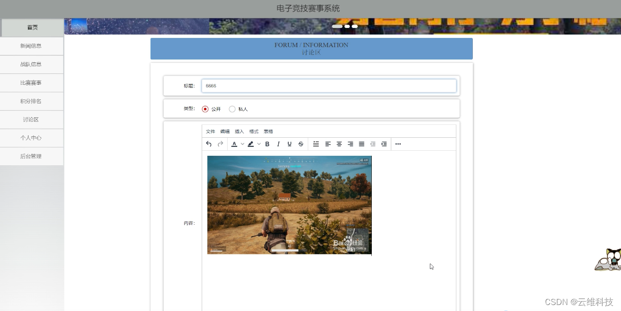Screen dimensions: 621x311
Task: Open 个人中心 in the sidebar
Action: pos(32,138)
